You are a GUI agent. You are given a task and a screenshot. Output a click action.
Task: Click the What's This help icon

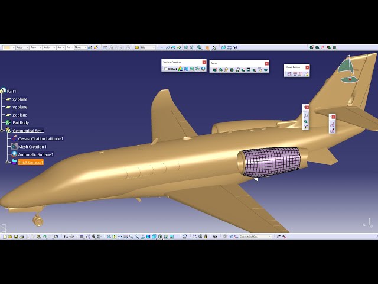coord(57,237)
